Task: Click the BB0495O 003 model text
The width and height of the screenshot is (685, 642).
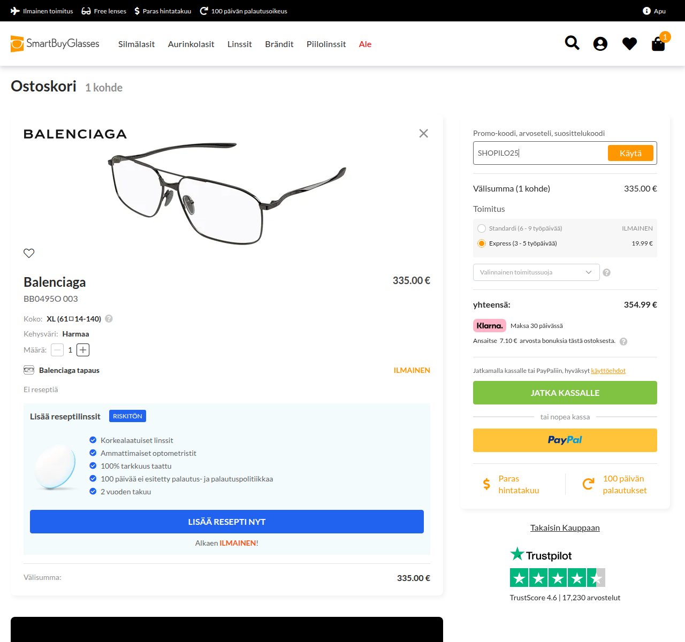Action: [x=51, y=299]
